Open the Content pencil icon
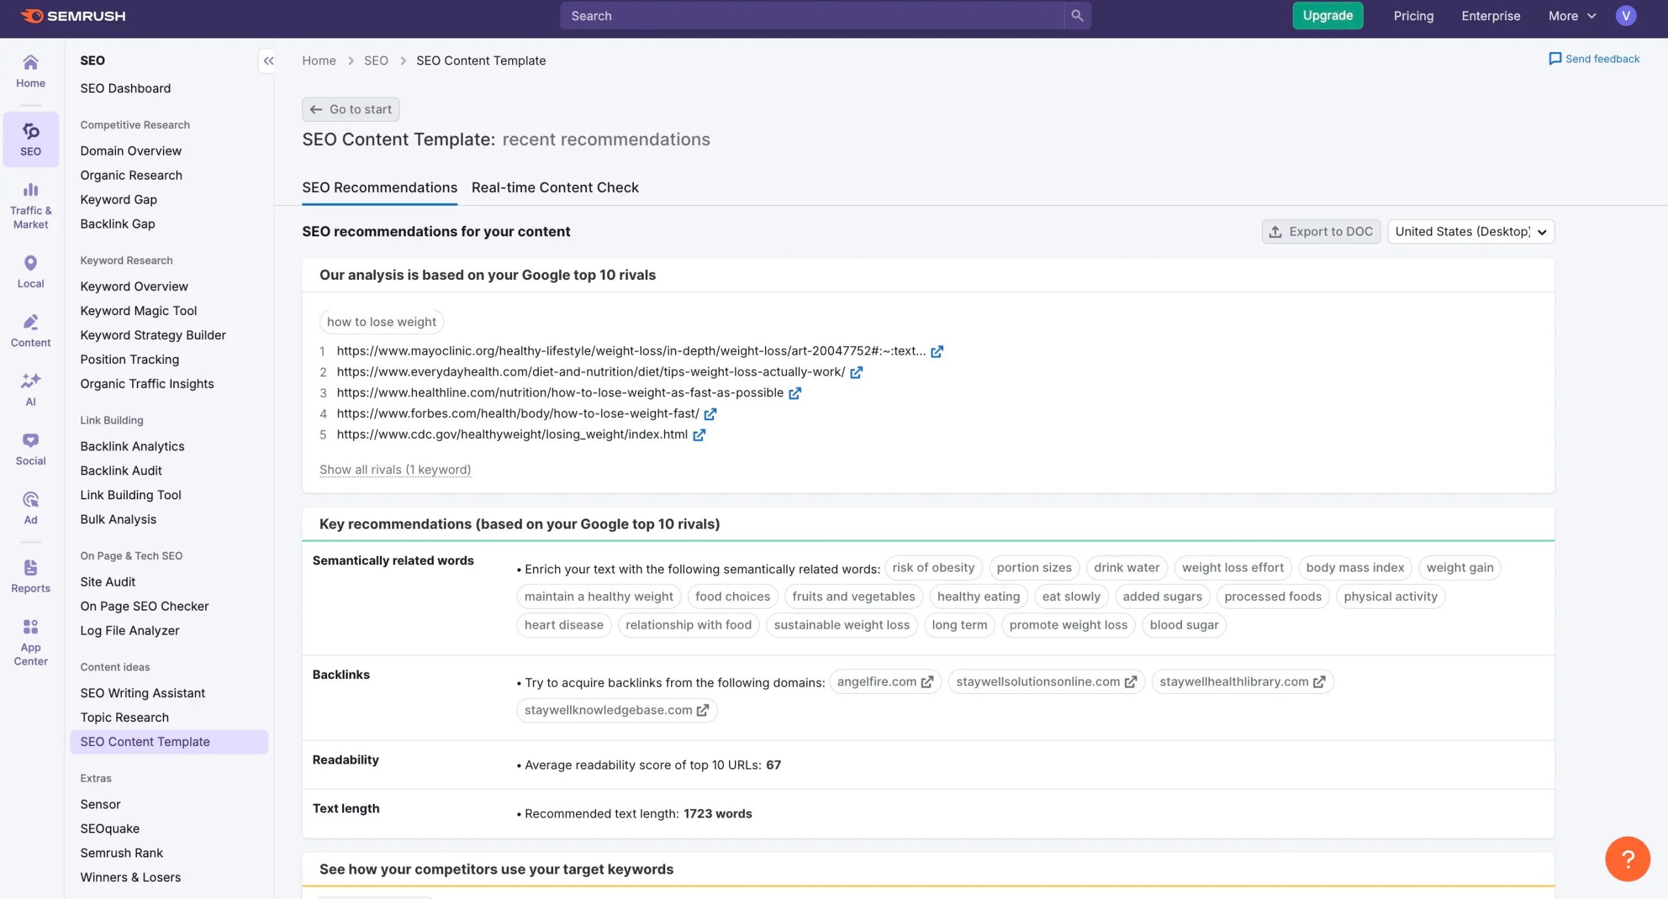 pos(31,322)
